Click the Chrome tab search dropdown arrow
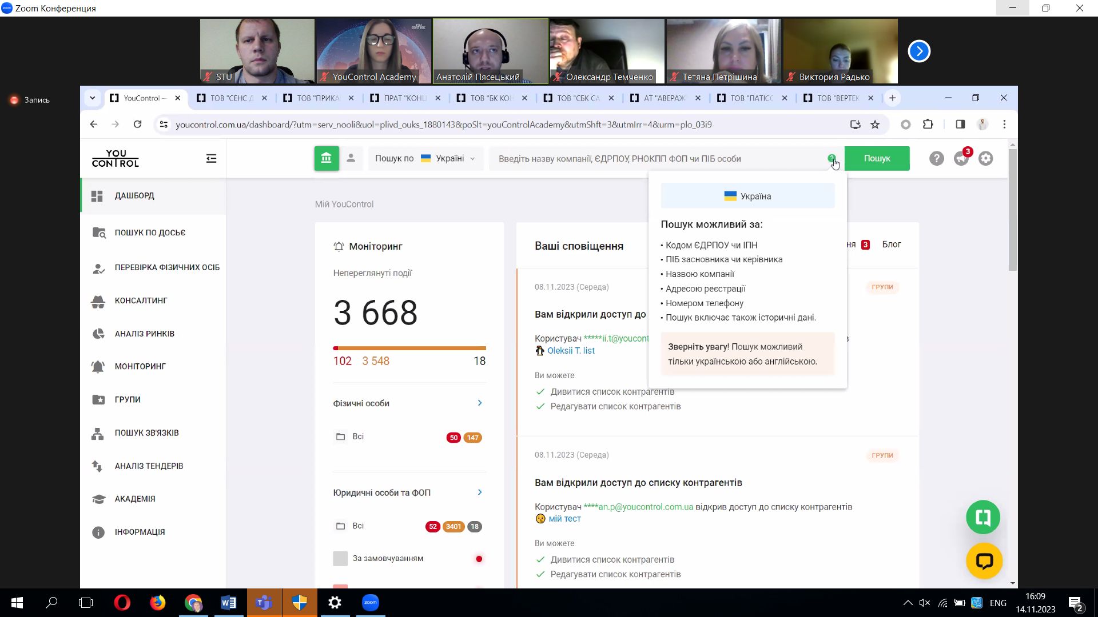The height and width of the screenshot is (617, 1098). [x=92, y=98]
